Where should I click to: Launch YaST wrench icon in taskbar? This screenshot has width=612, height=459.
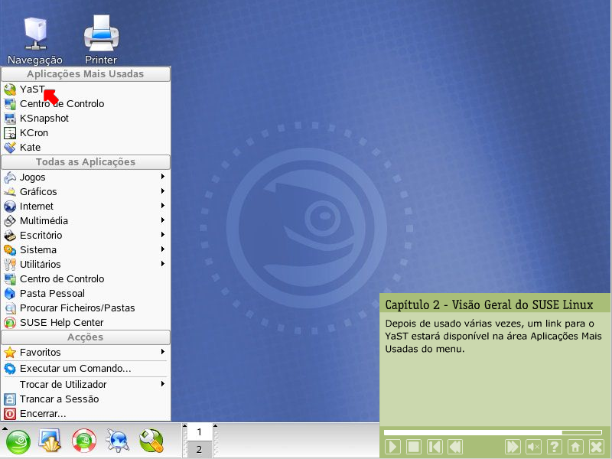click(151, 441)
